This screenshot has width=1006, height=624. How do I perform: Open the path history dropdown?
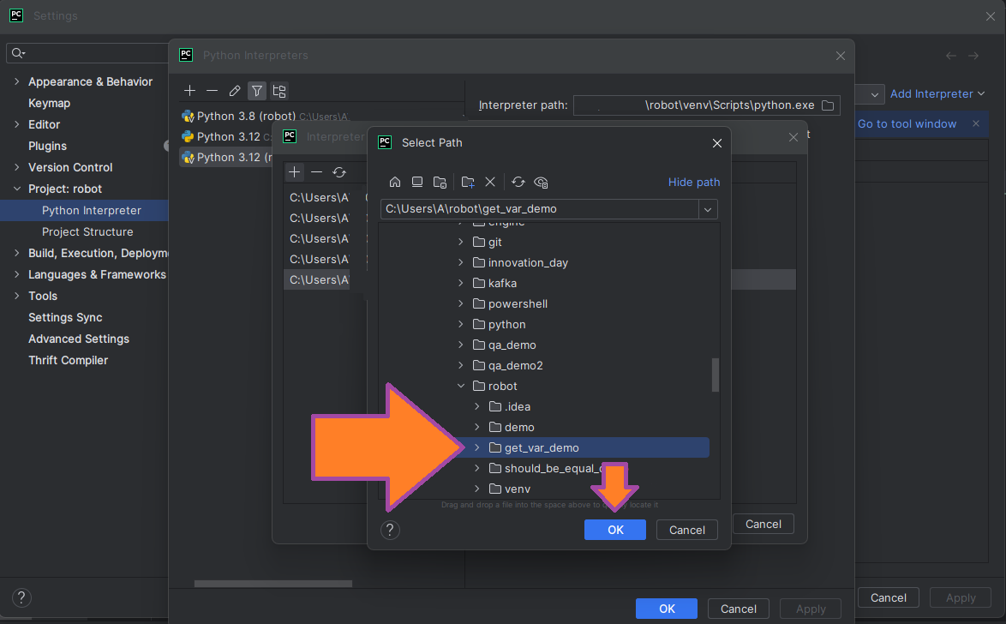708,209
